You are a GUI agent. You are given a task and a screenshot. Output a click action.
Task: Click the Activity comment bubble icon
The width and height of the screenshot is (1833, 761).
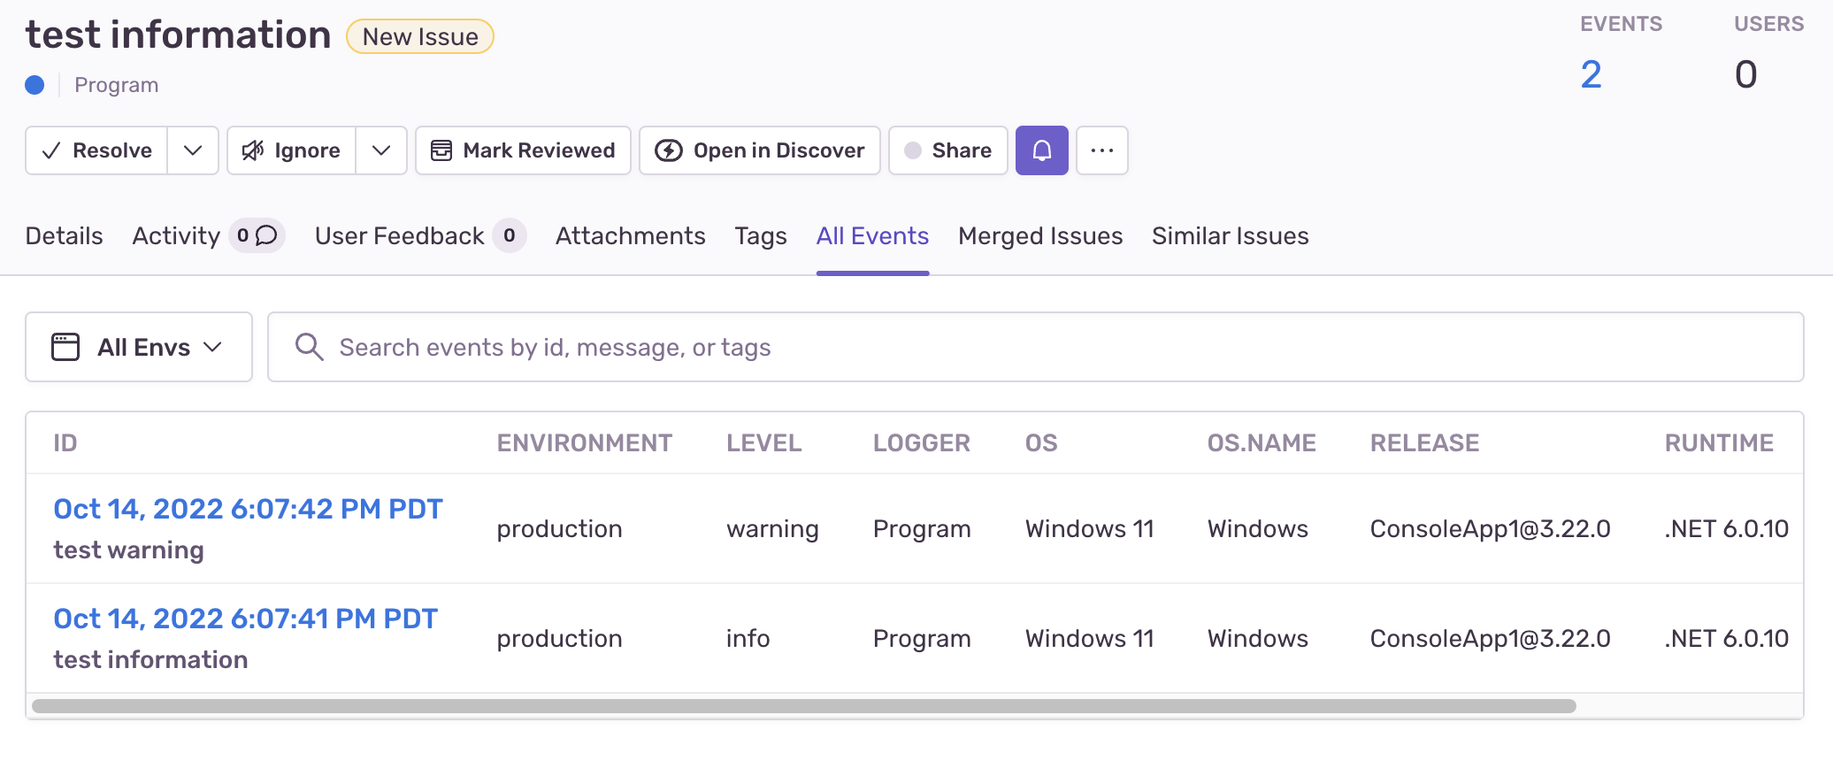click(266, 235)
